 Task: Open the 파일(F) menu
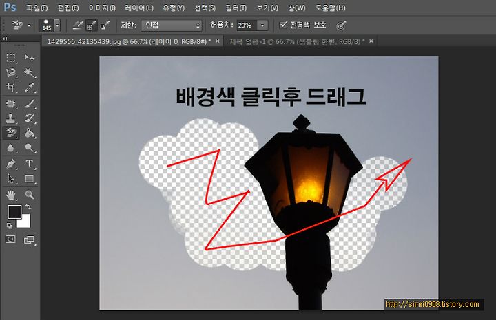point(37,8)
